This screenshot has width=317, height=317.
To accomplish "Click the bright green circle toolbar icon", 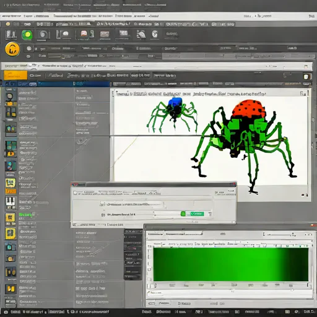I will click(x=27, y=35).
